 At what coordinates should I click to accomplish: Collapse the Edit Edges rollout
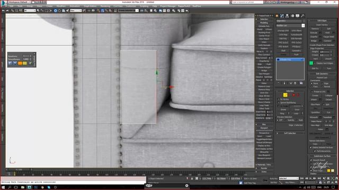(322, 21)
